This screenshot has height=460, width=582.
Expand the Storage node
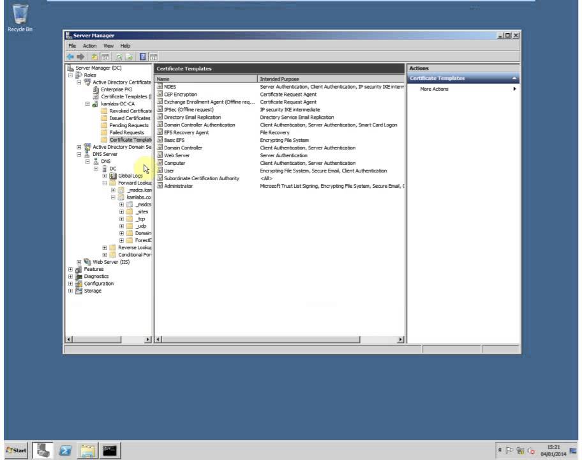point(70,291)
